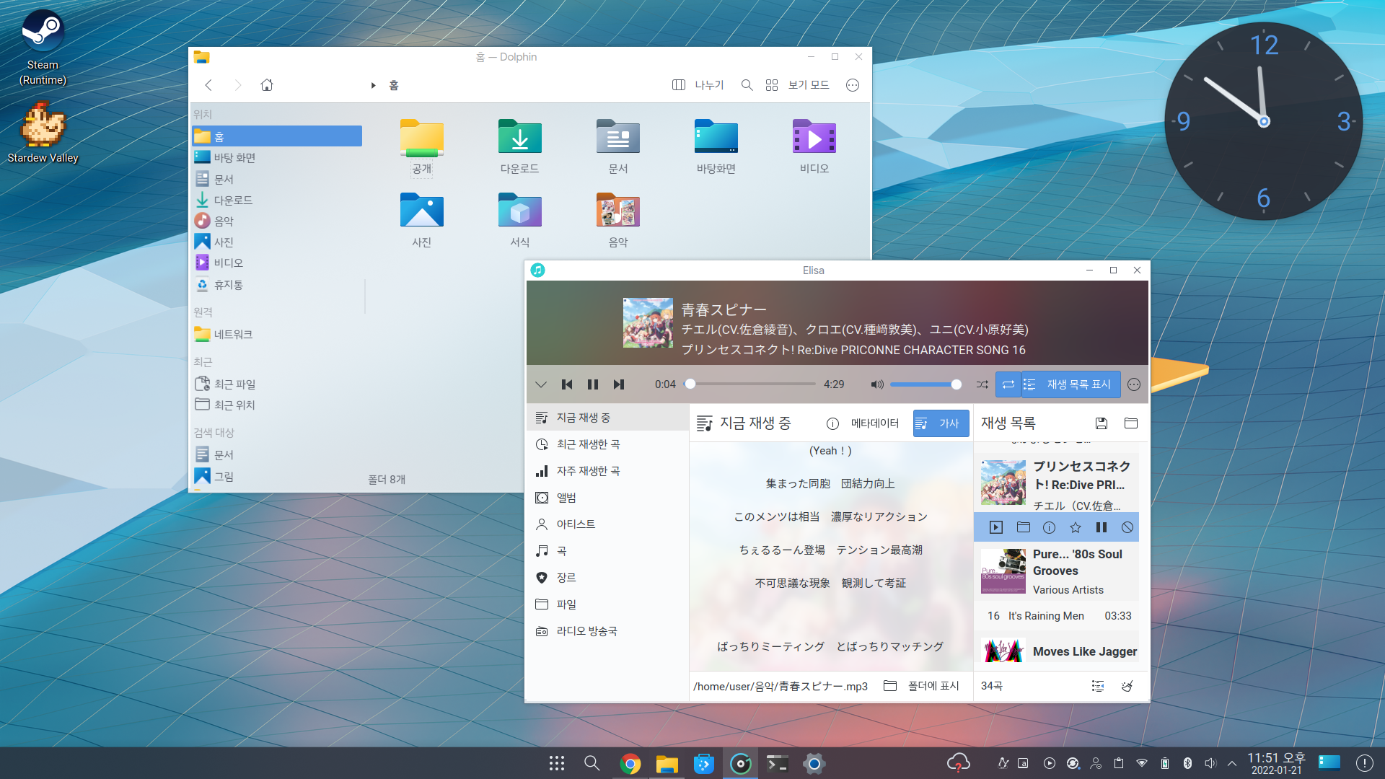
Task: Select 바탕 화면 in Dolphin places
Action: click(x=277, y=157)
